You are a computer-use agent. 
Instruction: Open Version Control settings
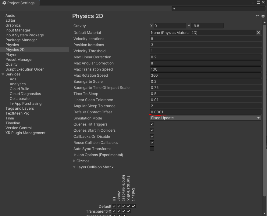tap(19, 128)
